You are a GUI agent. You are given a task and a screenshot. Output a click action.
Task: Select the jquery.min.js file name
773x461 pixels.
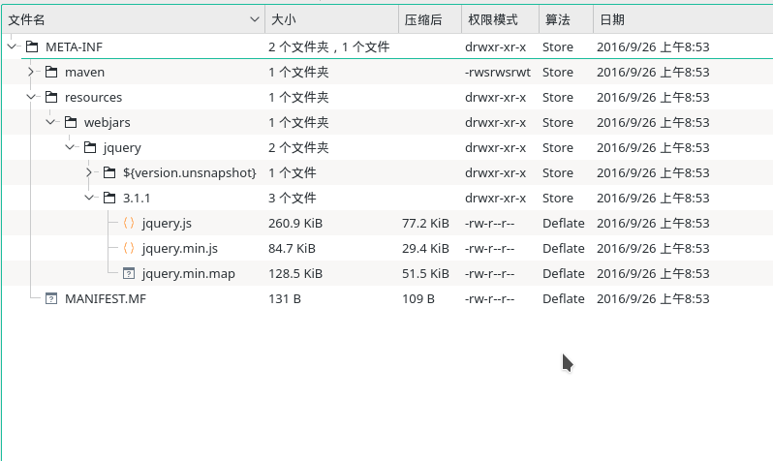tap(180, 249)
